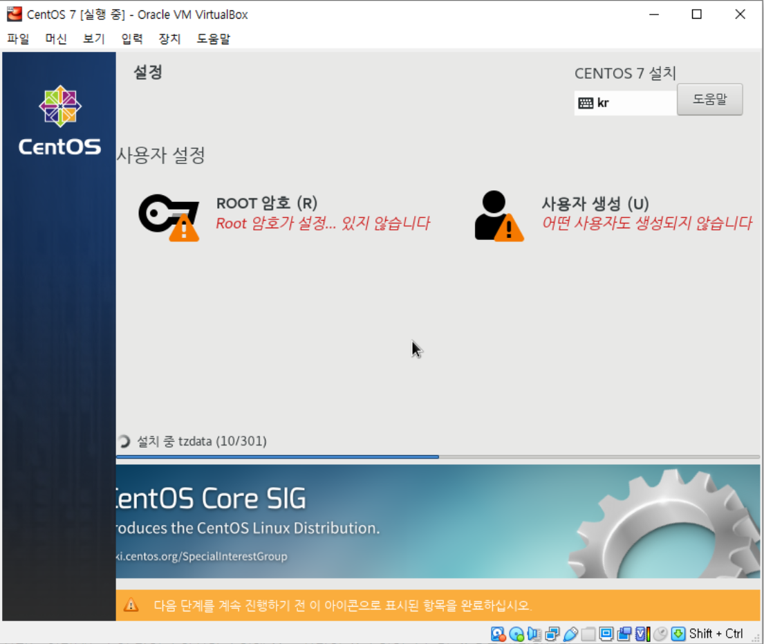The image size is (764, 644).
Task: Click the orange warning message text
Action: [x=342, y=605]
